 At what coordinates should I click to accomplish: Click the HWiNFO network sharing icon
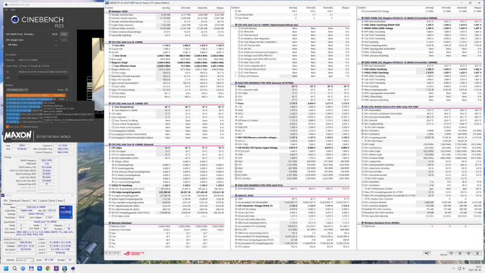[x=427, y=253]
